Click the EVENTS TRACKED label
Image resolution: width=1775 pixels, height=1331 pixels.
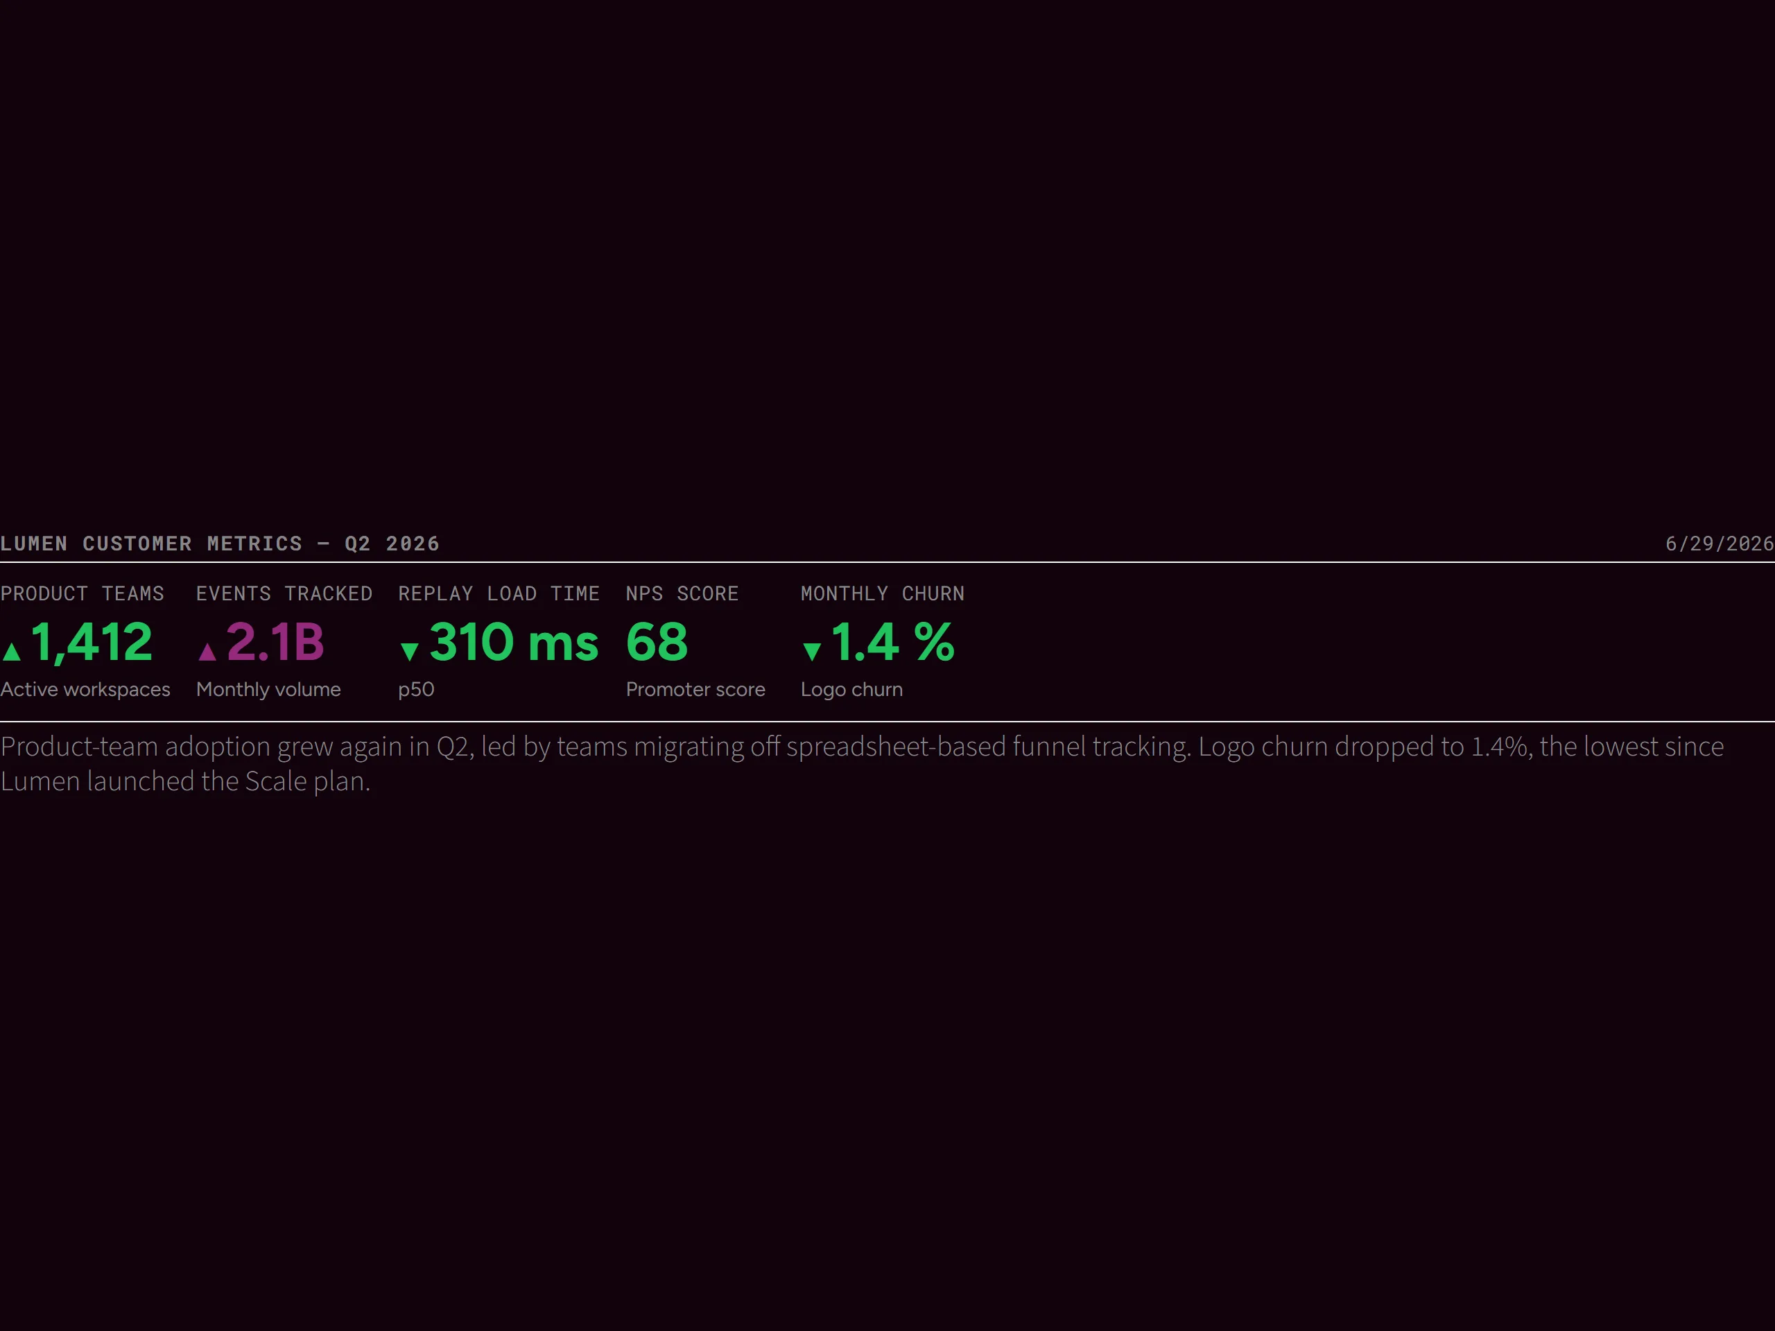tap(284, 593)
